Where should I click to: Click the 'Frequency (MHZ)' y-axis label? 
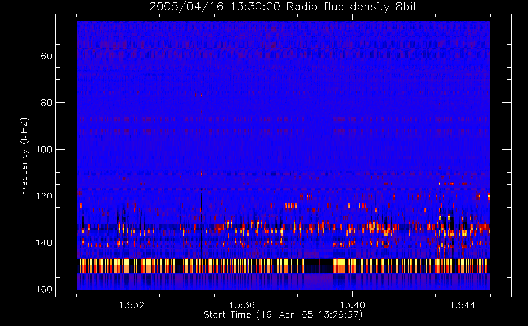[x=24, y=156]
